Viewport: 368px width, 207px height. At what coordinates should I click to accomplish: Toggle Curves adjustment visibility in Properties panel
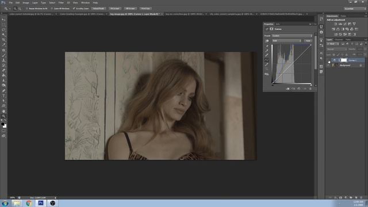(305, 89)
